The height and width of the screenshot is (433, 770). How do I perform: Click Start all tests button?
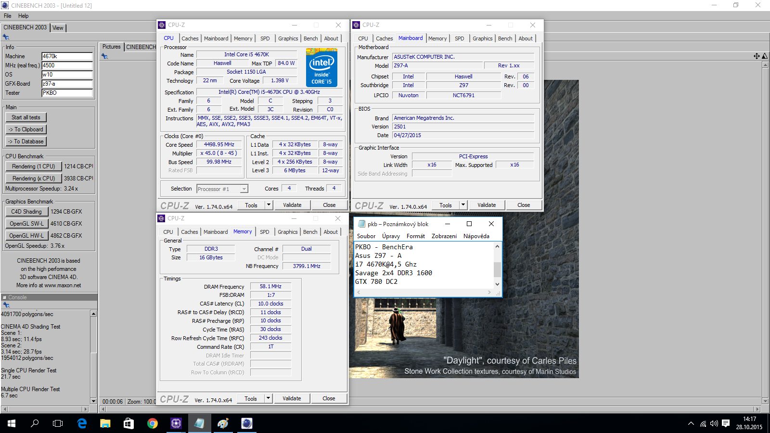click(x=26, y=117)
